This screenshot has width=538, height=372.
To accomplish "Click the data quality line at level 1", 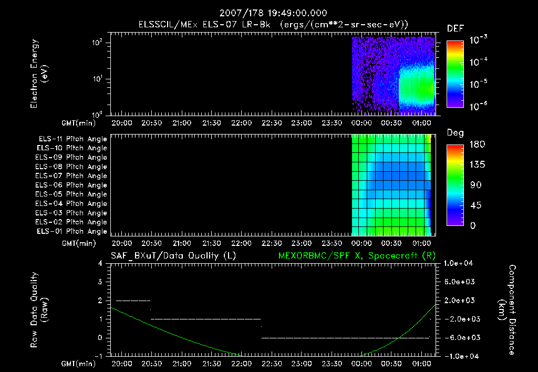I will pyautogui.click(x=206, y=319).
